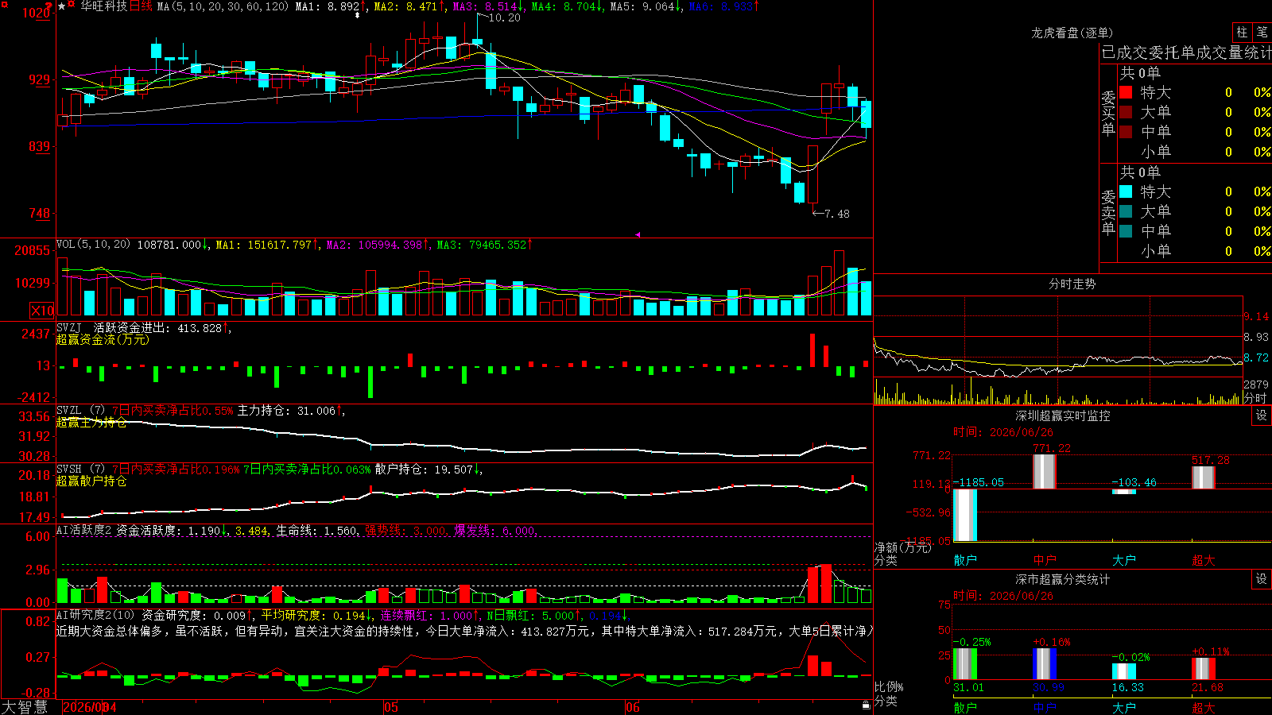Click the 大智慧 logo label
1272x715 pixels.
(x=25, y=707)
